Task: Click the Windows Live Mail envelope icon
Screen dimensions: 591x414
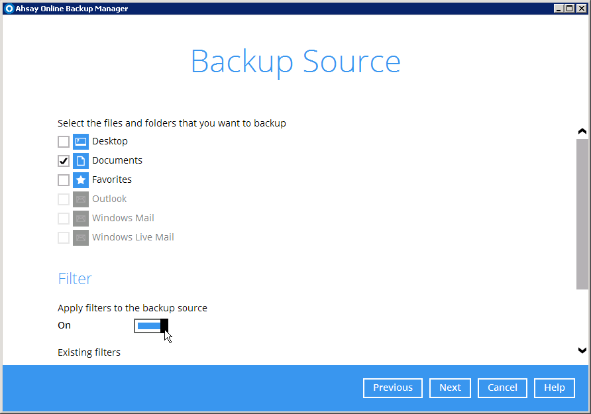Action: (x=81, y=238)
